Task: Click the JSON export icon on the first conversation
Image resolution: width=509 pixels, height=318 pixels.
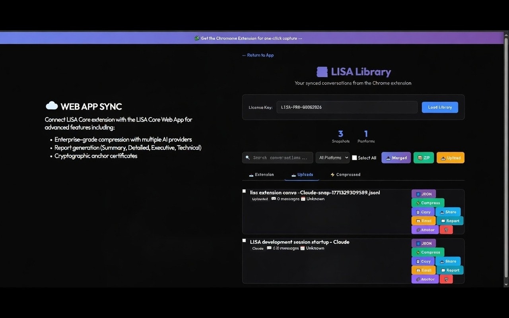Action: [x=424, y=194]
